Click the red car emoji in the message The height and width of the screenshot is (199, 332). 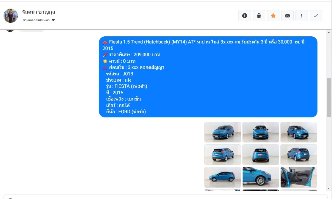(x=105, y=42)
